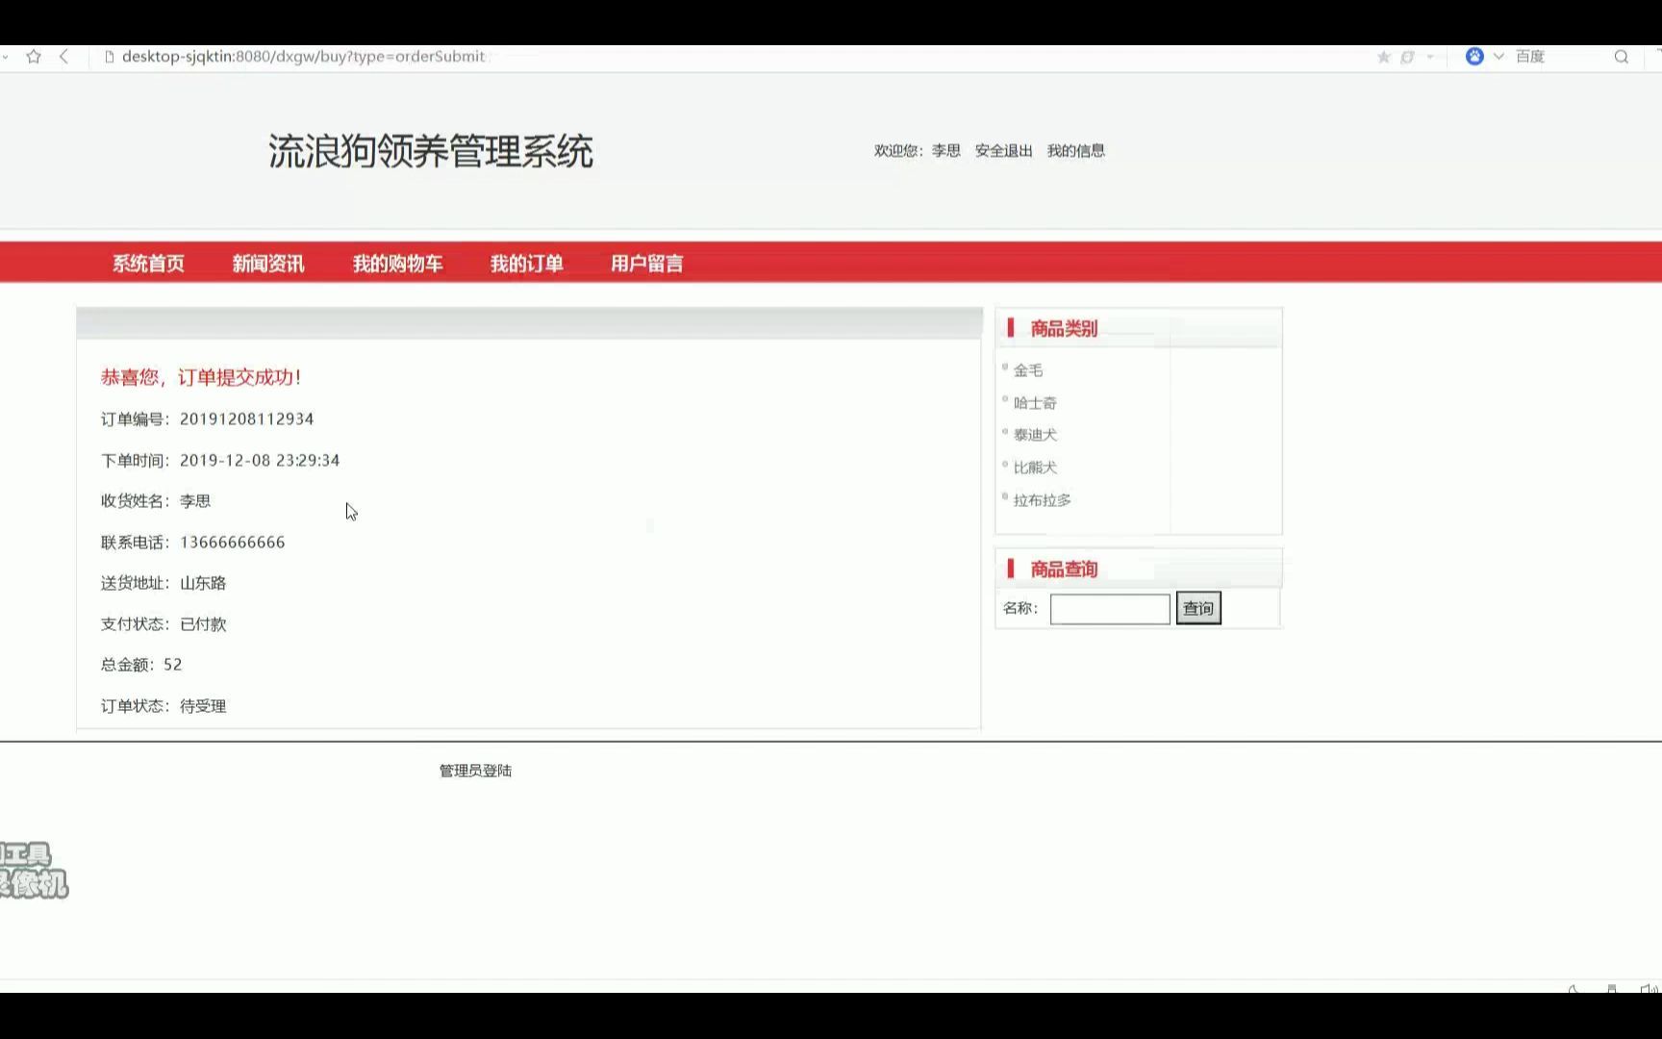Click the 商品类别 panel heading
The height and width of the screenshot is (1039, 1662).
[1064, 329]
